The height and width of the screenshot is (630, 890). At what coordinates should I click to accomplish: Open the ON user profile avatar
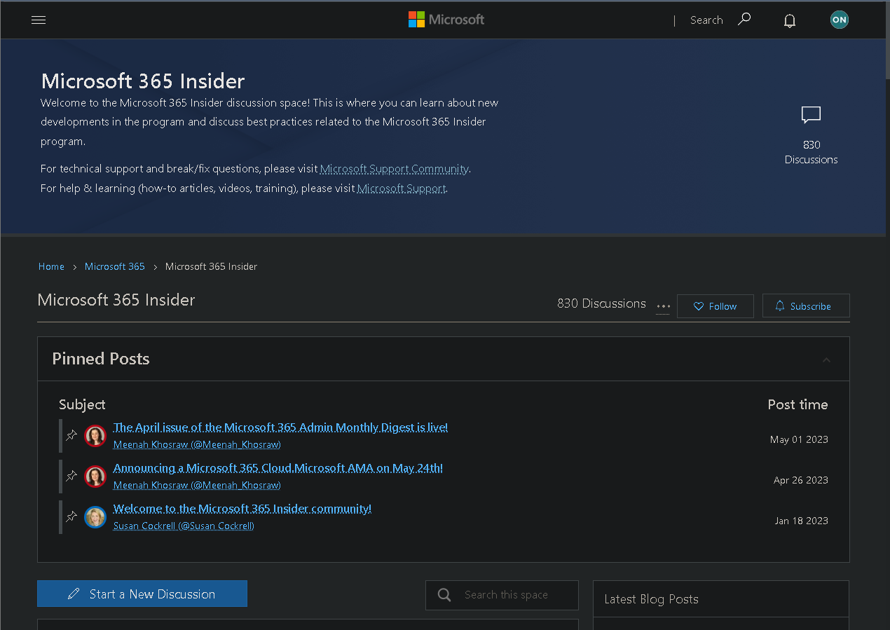coord(839,20)
